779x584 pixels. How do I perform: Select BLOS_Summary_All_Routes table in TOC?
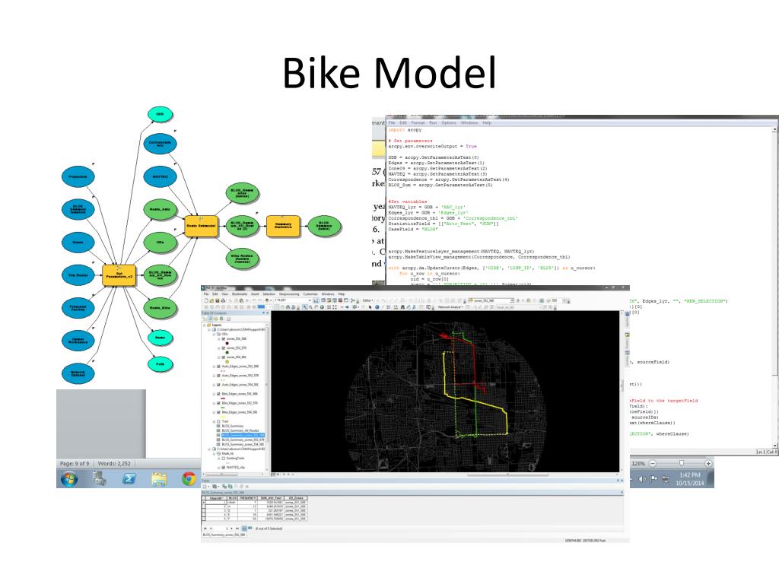point(240,430)
